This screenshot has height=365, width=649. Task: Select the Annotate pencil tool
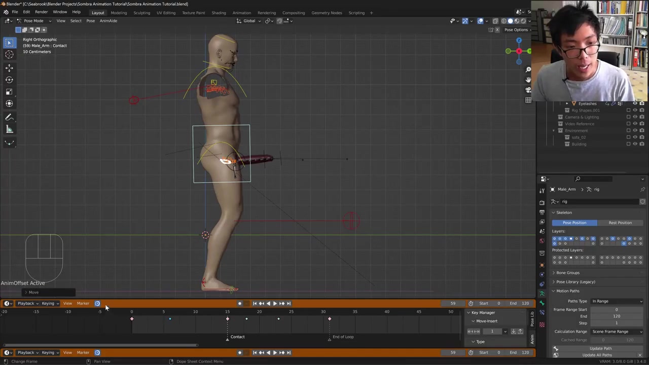point(9,117)
